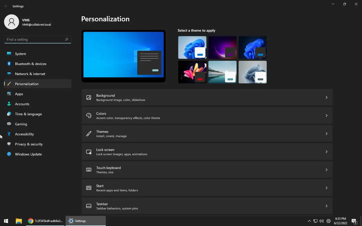The image size is (362, 226).
Task: Open System in the sidebar
Action: [x=38, y=53]
